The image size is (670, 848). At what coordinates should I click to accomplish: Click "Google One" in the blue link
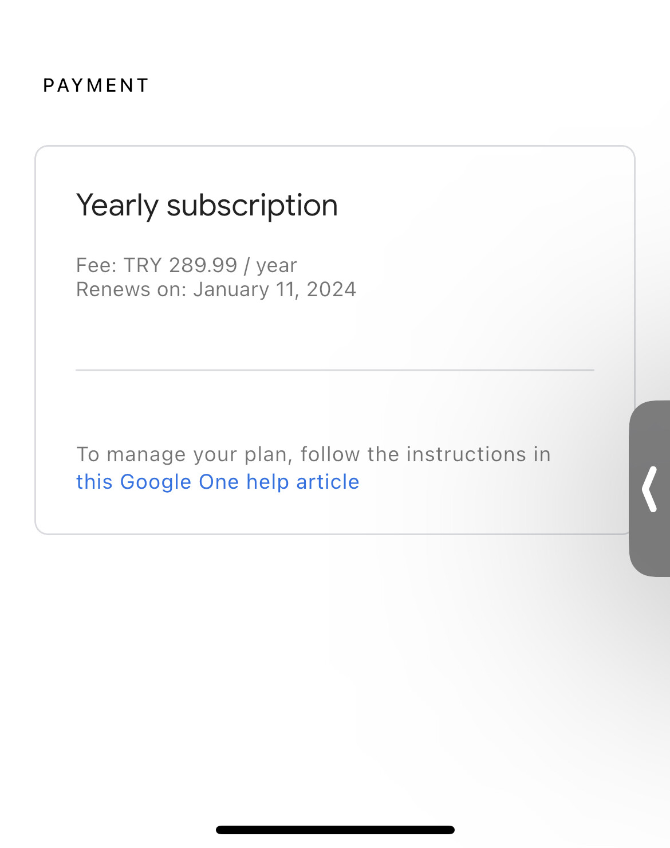tap(179, 482)
